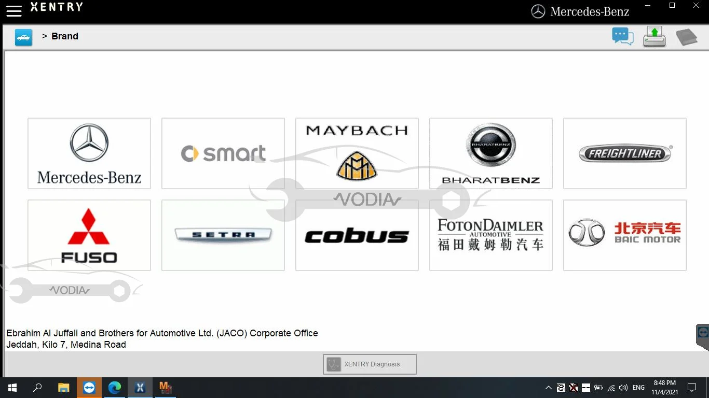
Task: Open the battery power status icon
Action: (598, 388)
